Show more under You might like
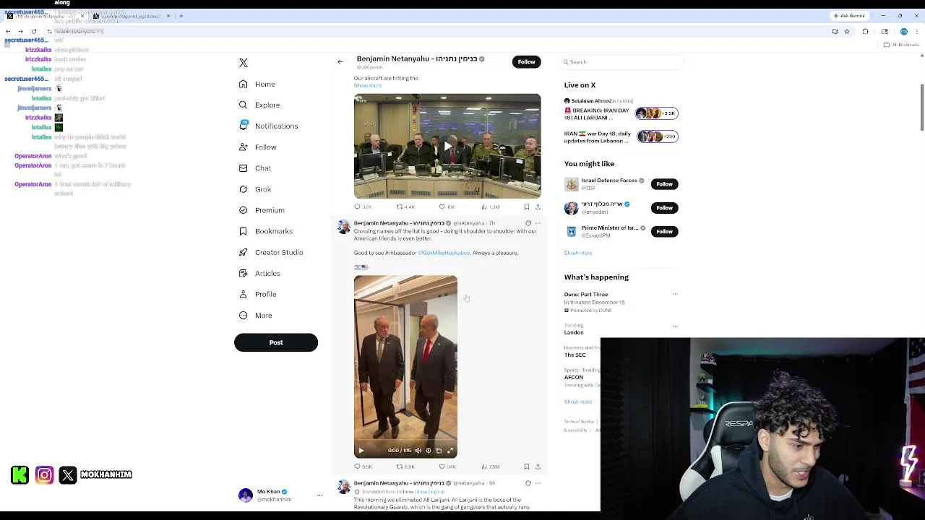The image size is (925, 520). point(578,253)
